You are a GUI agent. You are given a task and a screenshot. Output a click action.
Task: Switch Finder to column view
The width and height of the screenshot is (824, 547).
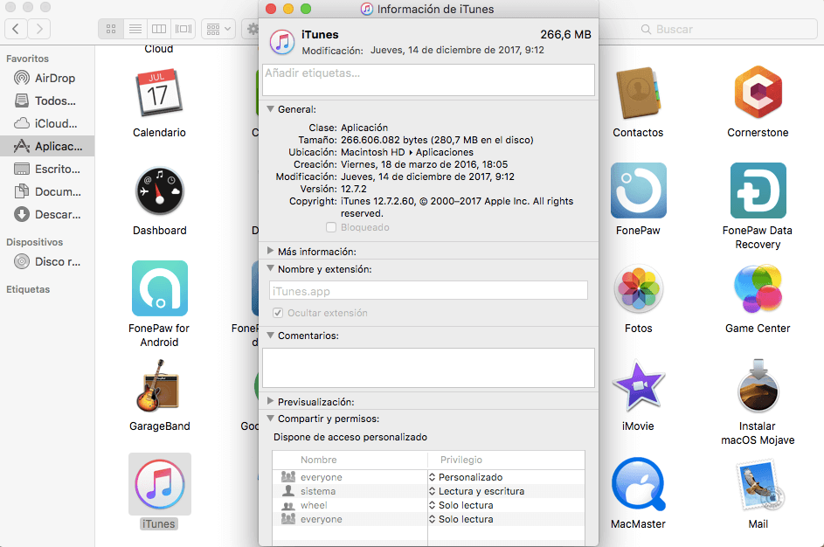(x=159, y=29)
